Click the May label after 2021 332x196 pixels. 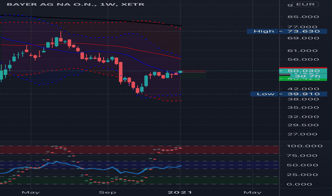coord(253,192)
